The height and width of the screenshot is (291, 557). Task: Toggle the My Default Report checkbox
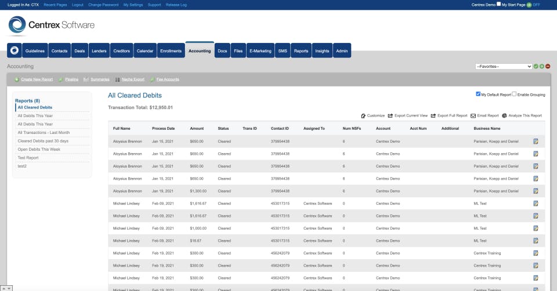pos(478,94)
